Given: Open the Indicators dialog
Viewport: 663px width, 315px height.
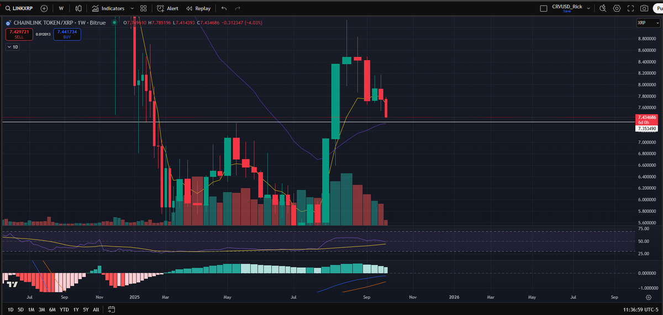Looking at the screenshot, I should click(108, 8).
